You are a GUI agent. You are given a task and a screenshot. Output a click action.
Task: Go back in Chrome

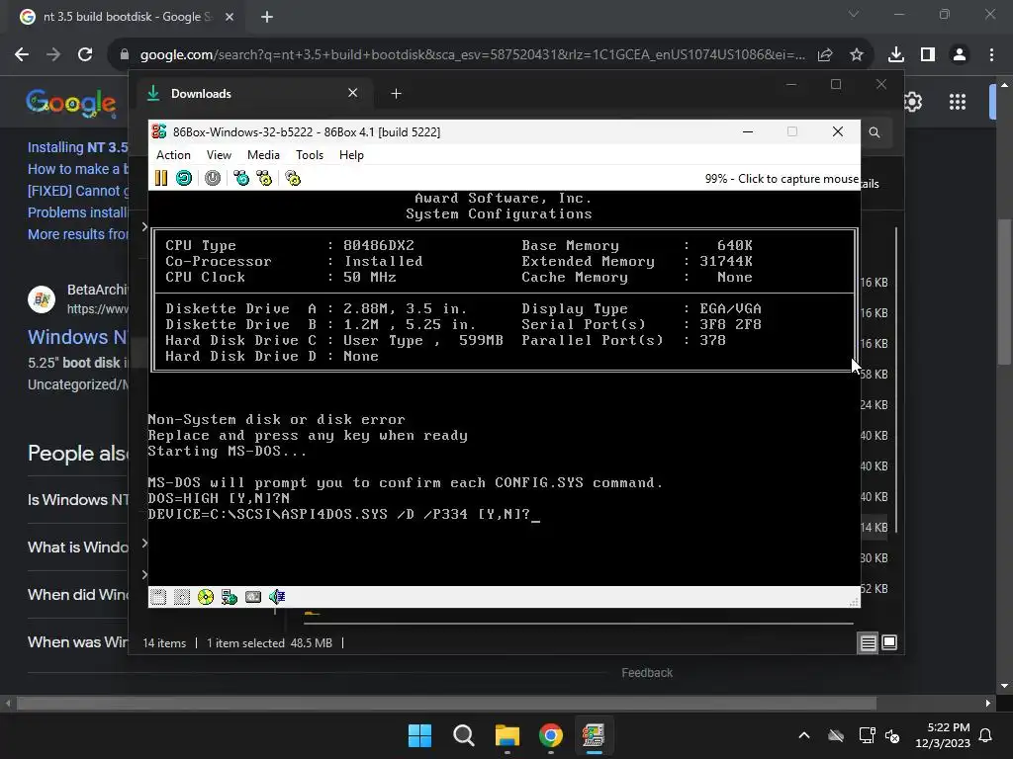[22, 55]
